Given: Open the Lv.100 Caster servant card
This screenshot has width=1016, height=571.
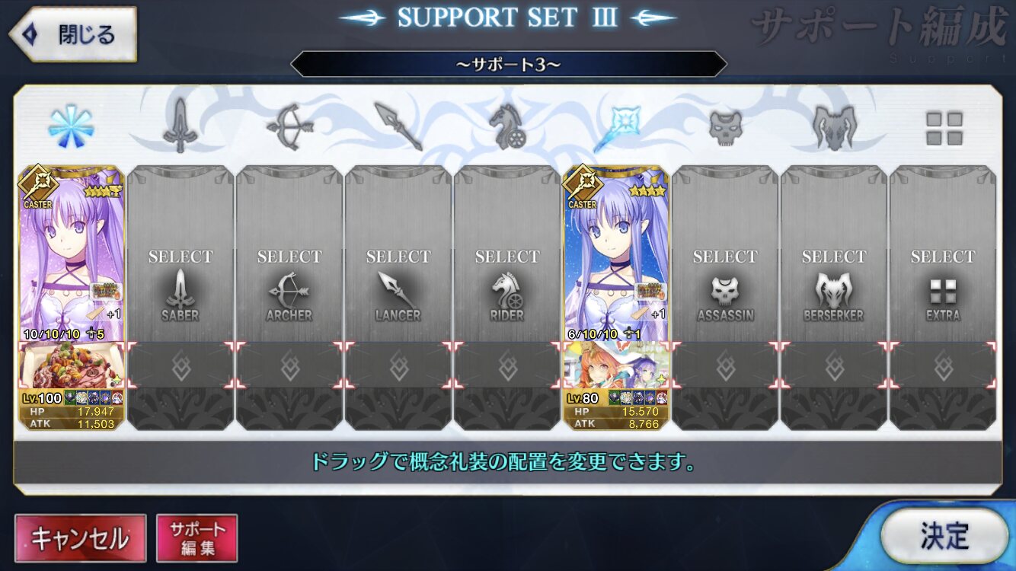Looking at the screenshot, I should [71, 254].
